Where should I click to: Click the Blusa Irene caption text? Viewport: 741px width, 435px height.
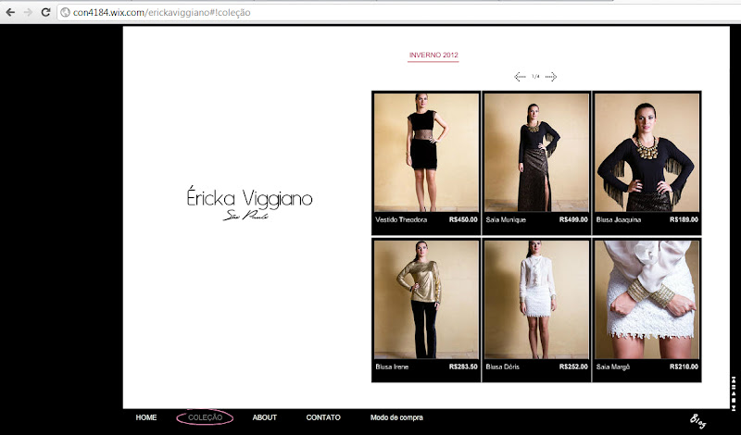point(392,367)
